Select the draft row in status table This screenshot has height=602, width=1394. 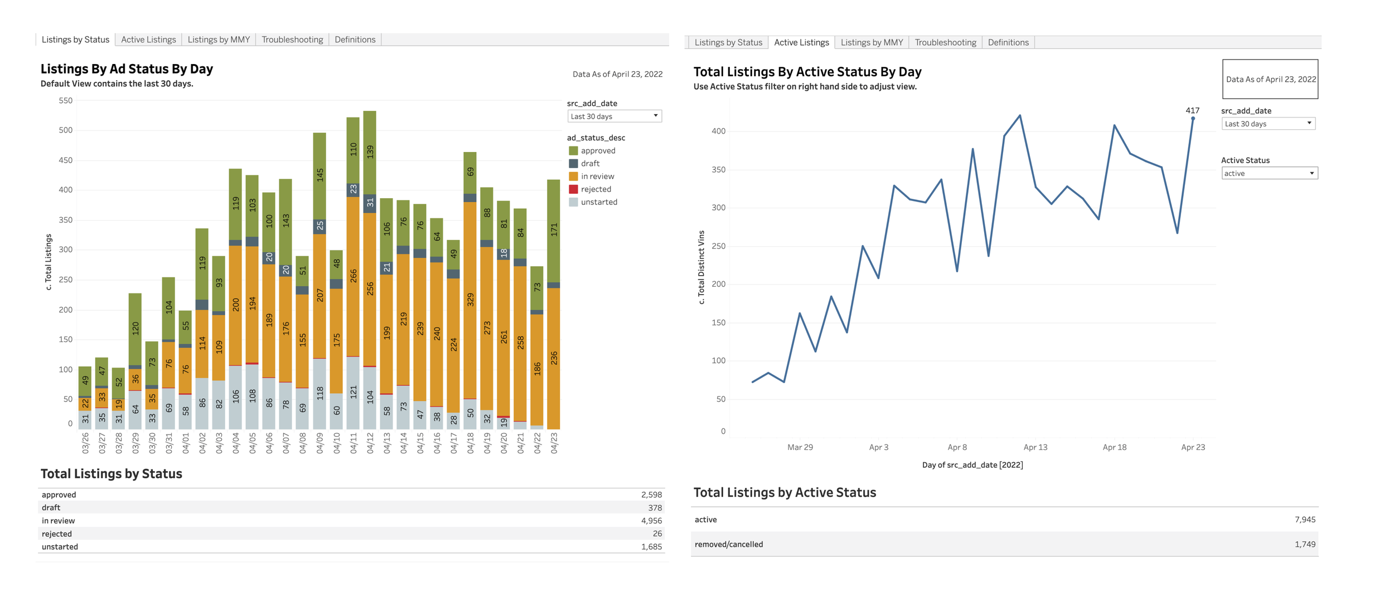click(x=351, y=507)
